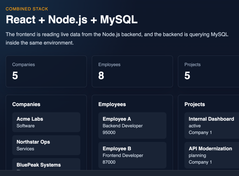Click the Backend Developer role text
Viewport: 239px width, 176px height.
(x=123, y=126)
